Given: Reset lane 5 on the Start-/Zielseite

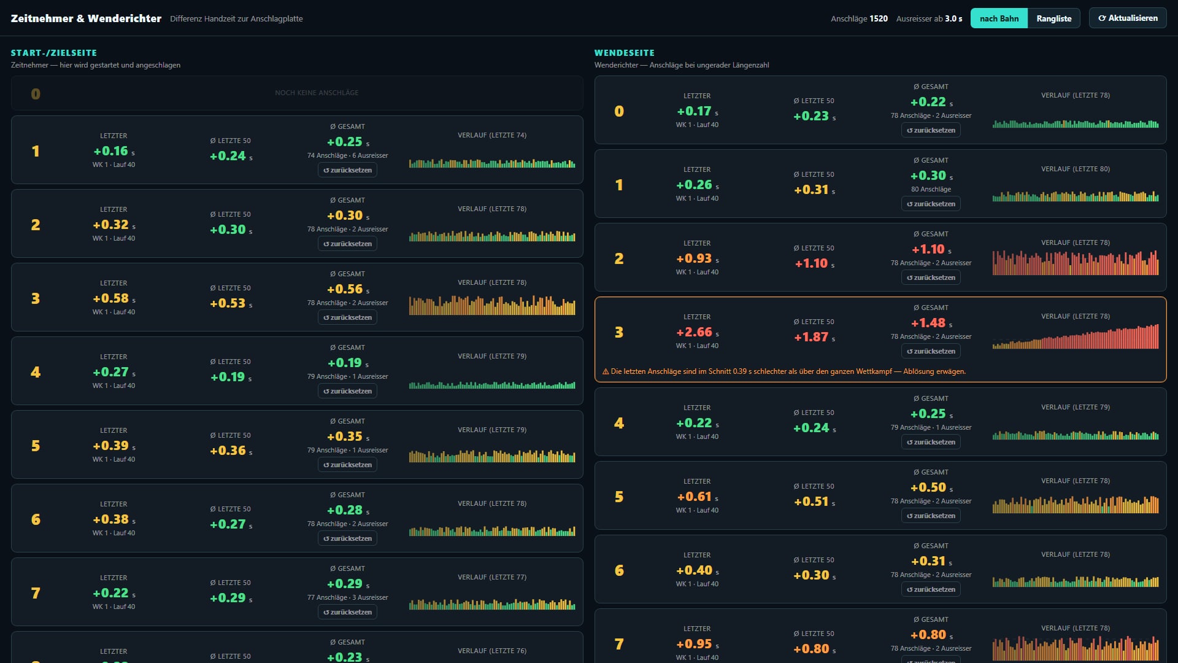Looking at the screenshot, I should 347,465.
